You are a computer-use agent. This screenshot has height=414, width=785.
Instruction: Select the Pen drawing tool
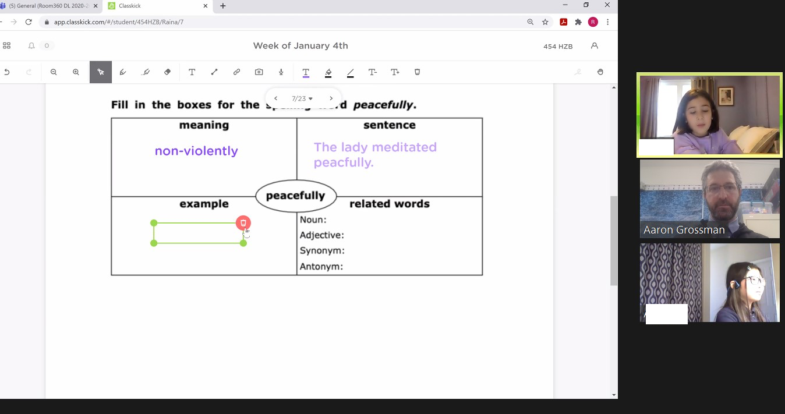point(123,72)
